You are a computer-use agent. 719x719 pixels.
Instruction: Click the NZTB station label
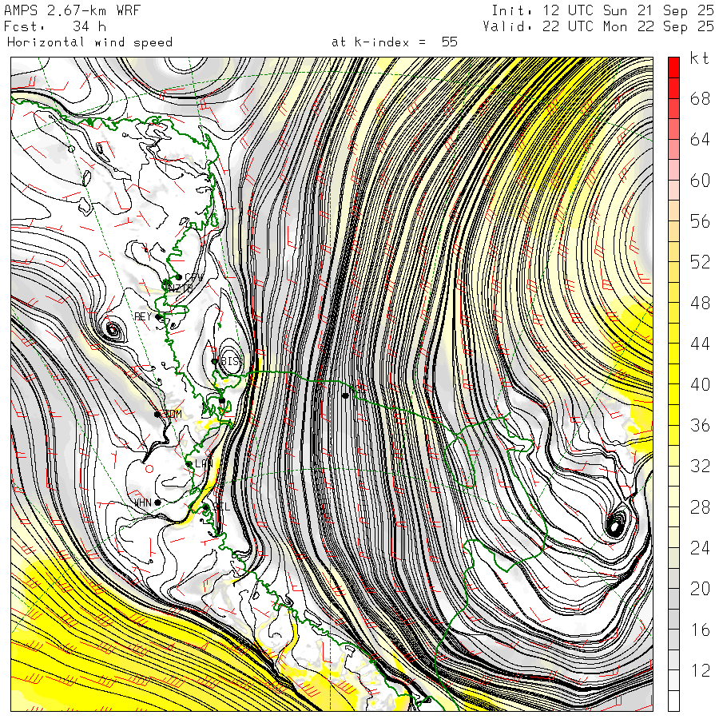click(179, 288)
